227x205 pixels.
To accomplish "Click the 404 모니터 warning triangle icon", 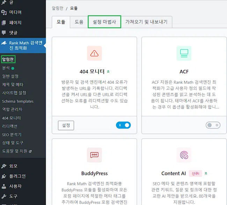I will click(94, 53).
